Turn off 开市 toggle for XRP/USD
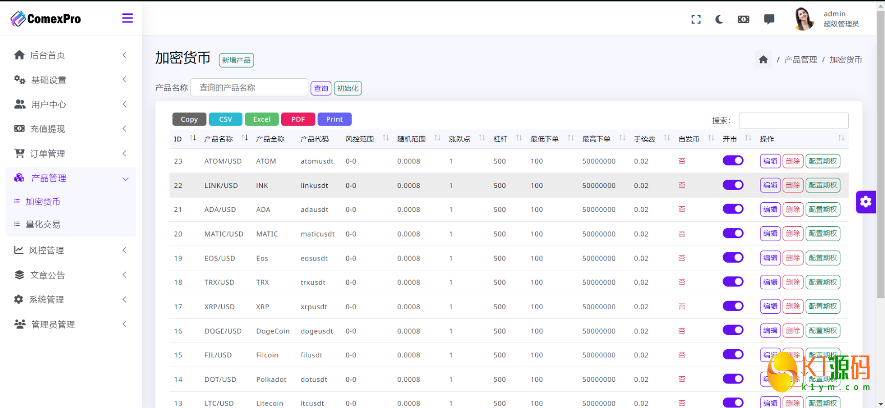 click(732, 306)
